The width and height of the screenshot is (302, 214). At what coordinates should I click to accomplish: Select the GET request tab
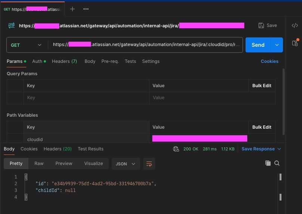(33, 9)
